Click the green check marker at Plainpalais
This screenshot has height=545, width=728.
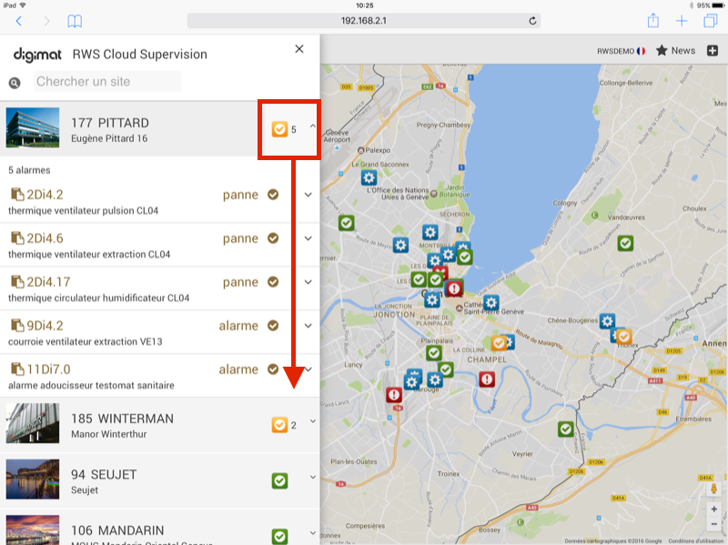(x=434, y=353)
